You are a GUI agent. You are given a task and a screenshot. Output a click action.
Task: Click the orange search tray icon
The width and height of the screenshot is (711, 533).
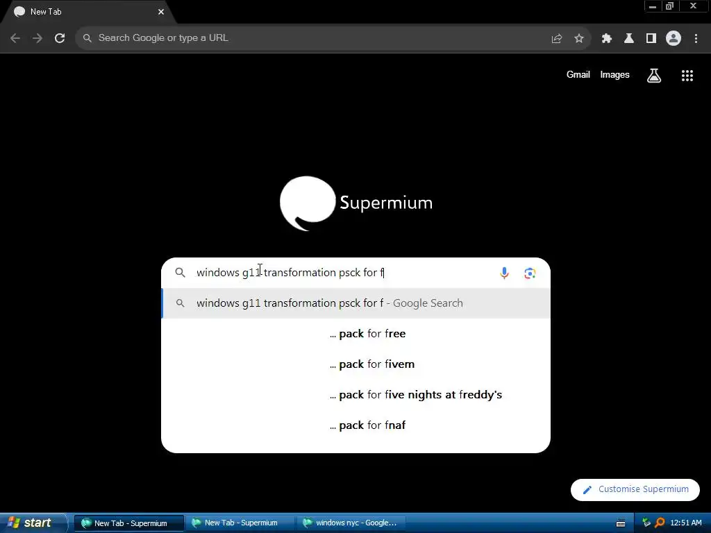(660, 523)
